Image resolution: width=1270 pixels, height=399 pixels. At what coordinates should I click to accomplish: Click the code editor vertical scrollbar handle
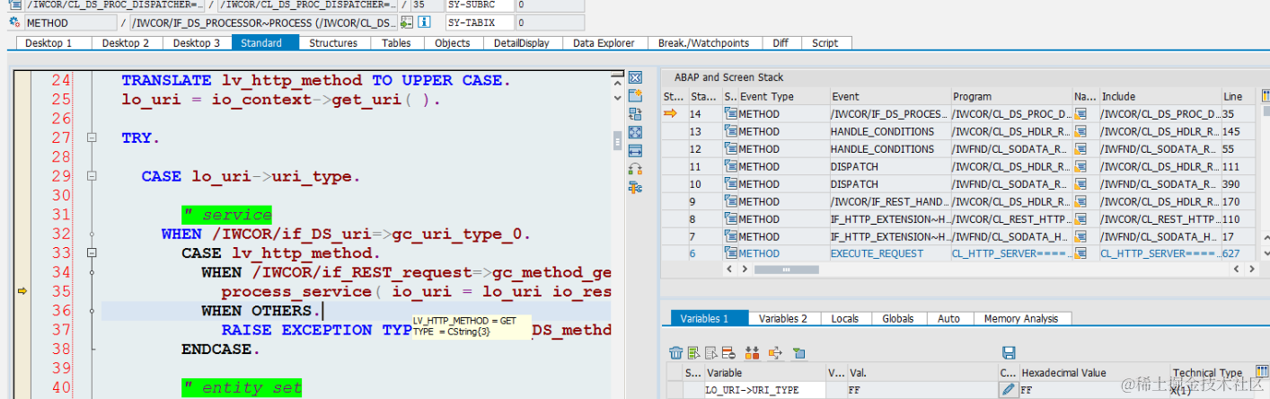[x=617, y=141]
